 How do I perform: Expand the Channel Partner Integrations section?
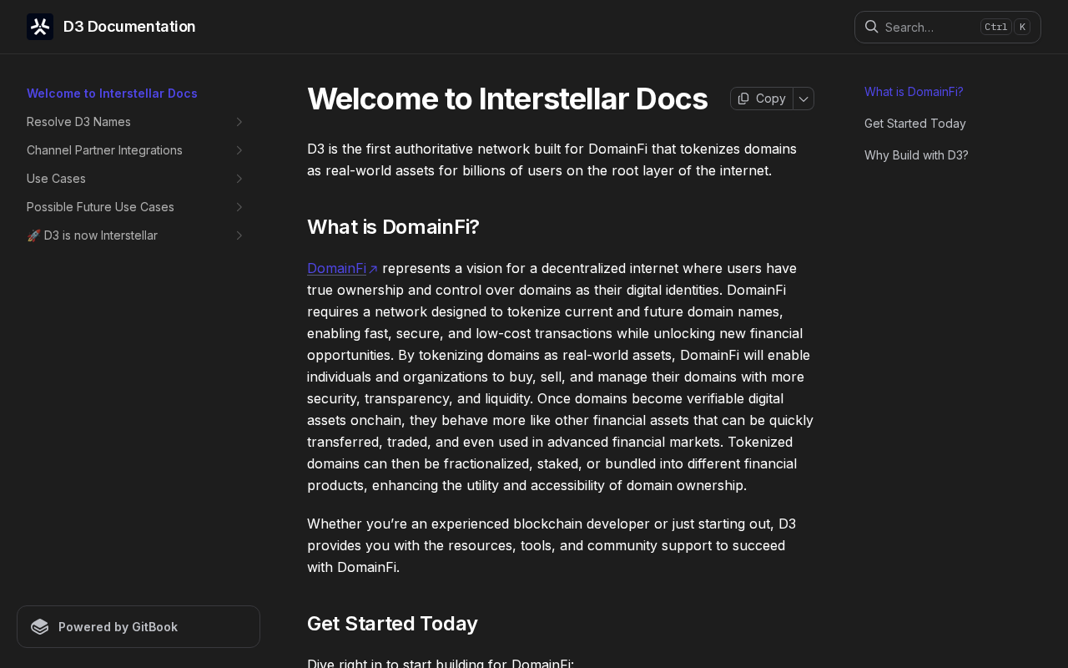pyautogui.click(x=239, y=150)
